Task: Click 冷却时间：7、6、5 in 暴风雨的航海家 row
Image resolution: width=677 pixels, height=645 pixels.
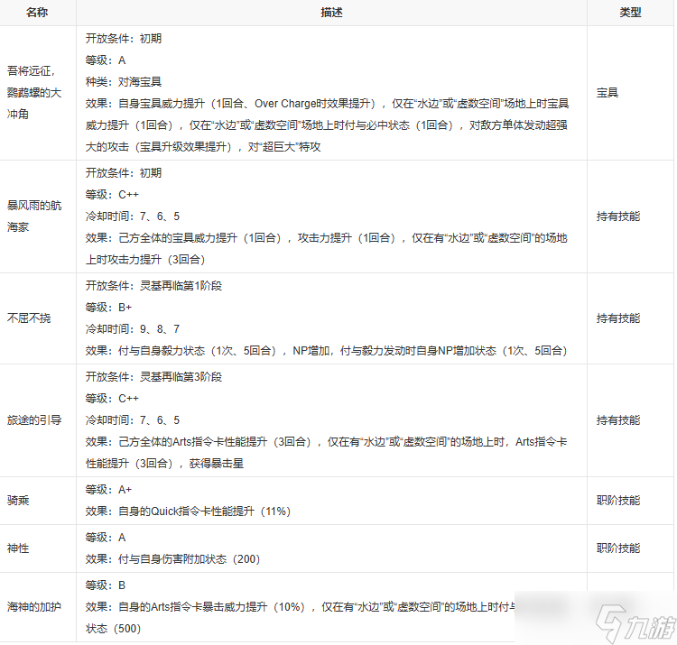Action: [132, 217]
